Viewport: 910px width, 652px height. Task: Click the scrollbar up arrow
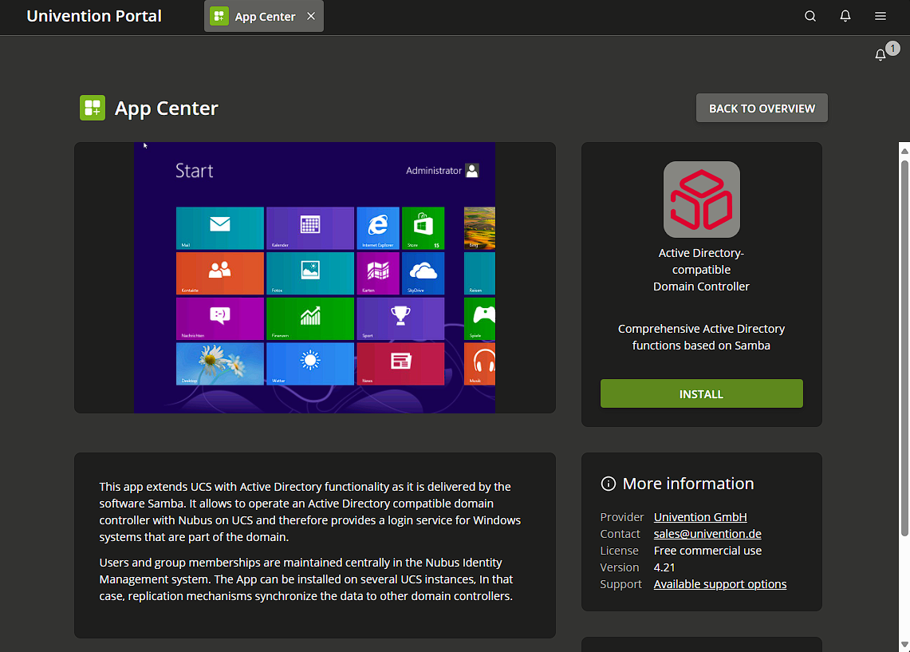coord(904,151)
